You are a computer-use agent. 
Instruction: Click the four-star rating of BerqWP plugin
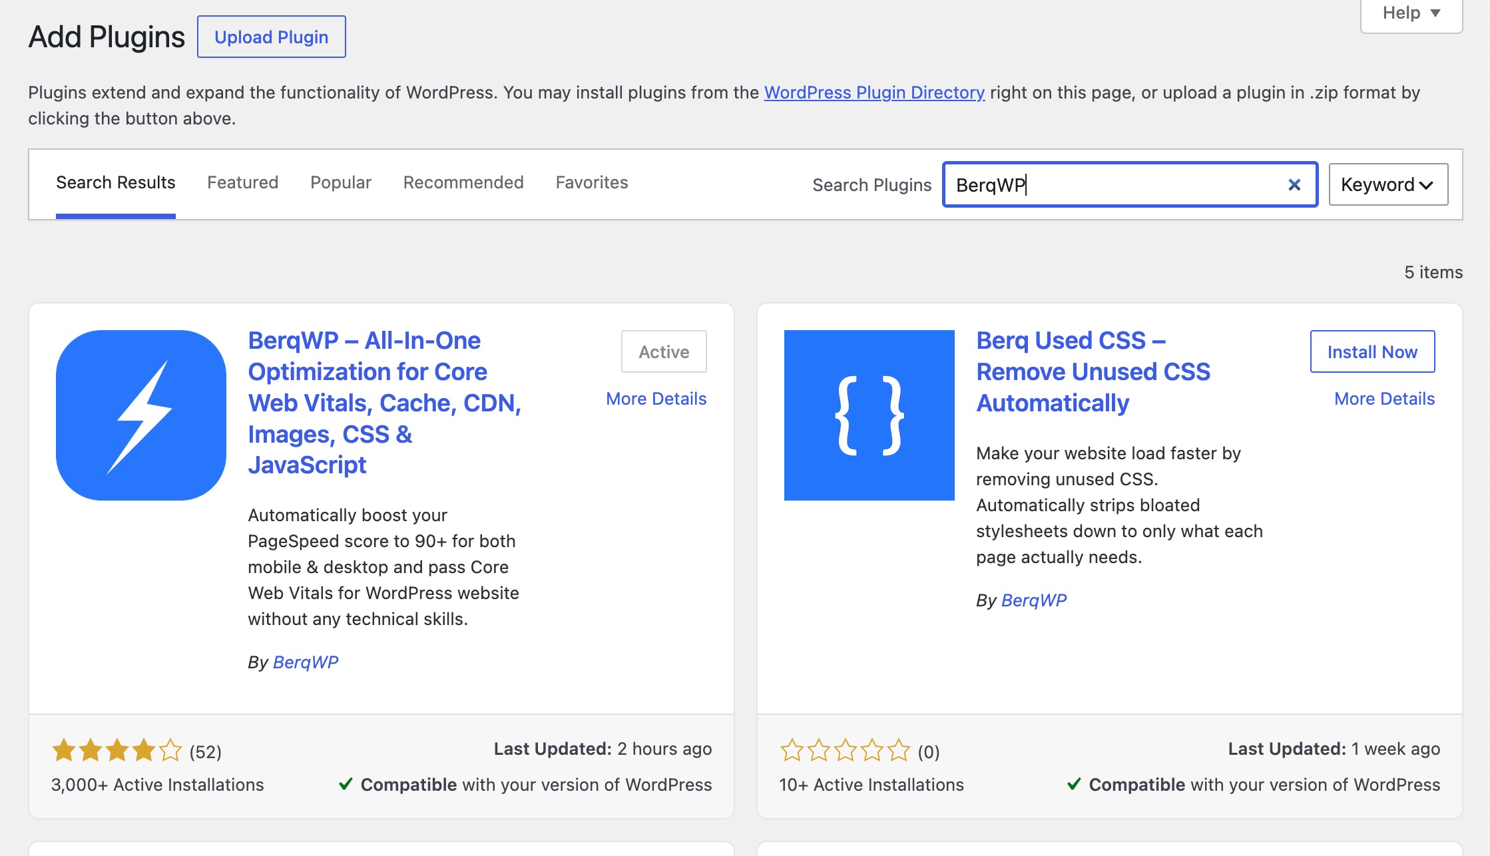117,750
